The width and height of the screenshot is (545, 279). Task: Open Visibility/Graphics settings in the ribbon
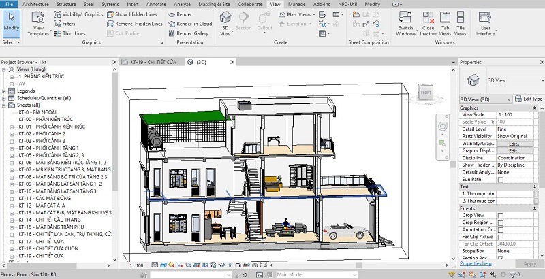(x=78, y=14)
